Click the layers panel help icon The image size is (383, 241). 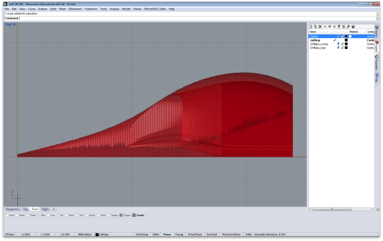tap(353, 27)
